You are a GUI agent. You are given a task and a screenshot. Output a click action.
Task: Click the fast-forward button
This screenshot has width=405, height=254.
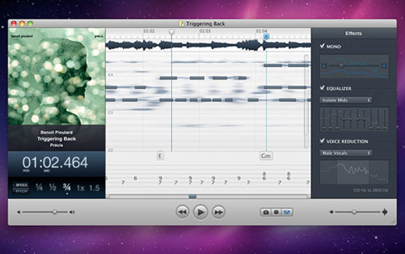point(219,212)
